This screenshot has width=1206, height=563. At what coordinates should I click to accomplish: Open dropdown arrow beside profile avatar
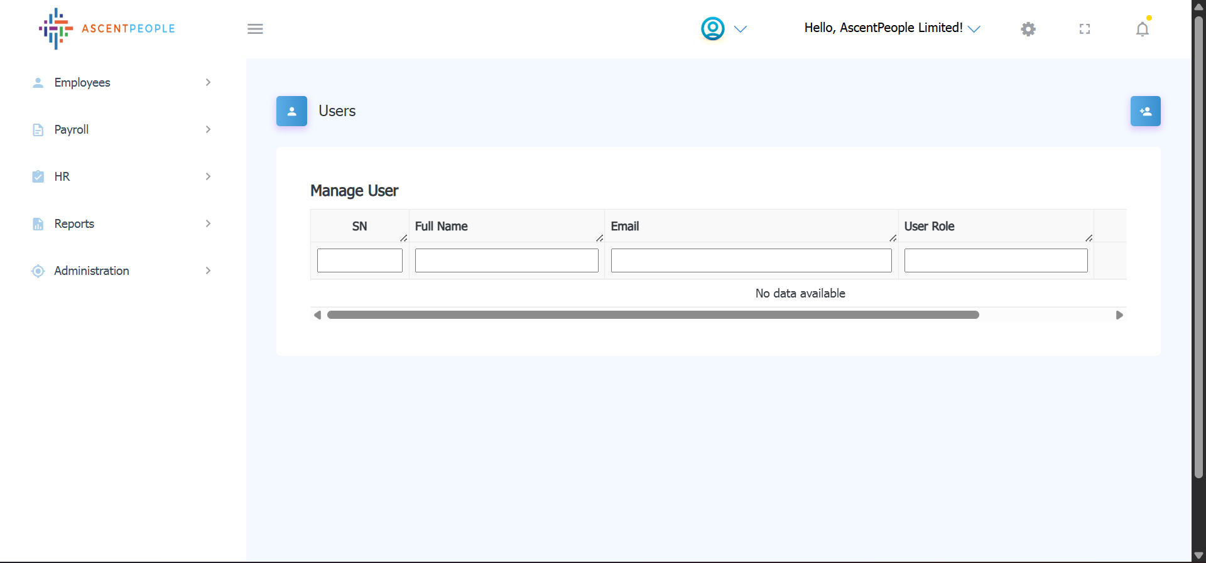pos(741,29)
